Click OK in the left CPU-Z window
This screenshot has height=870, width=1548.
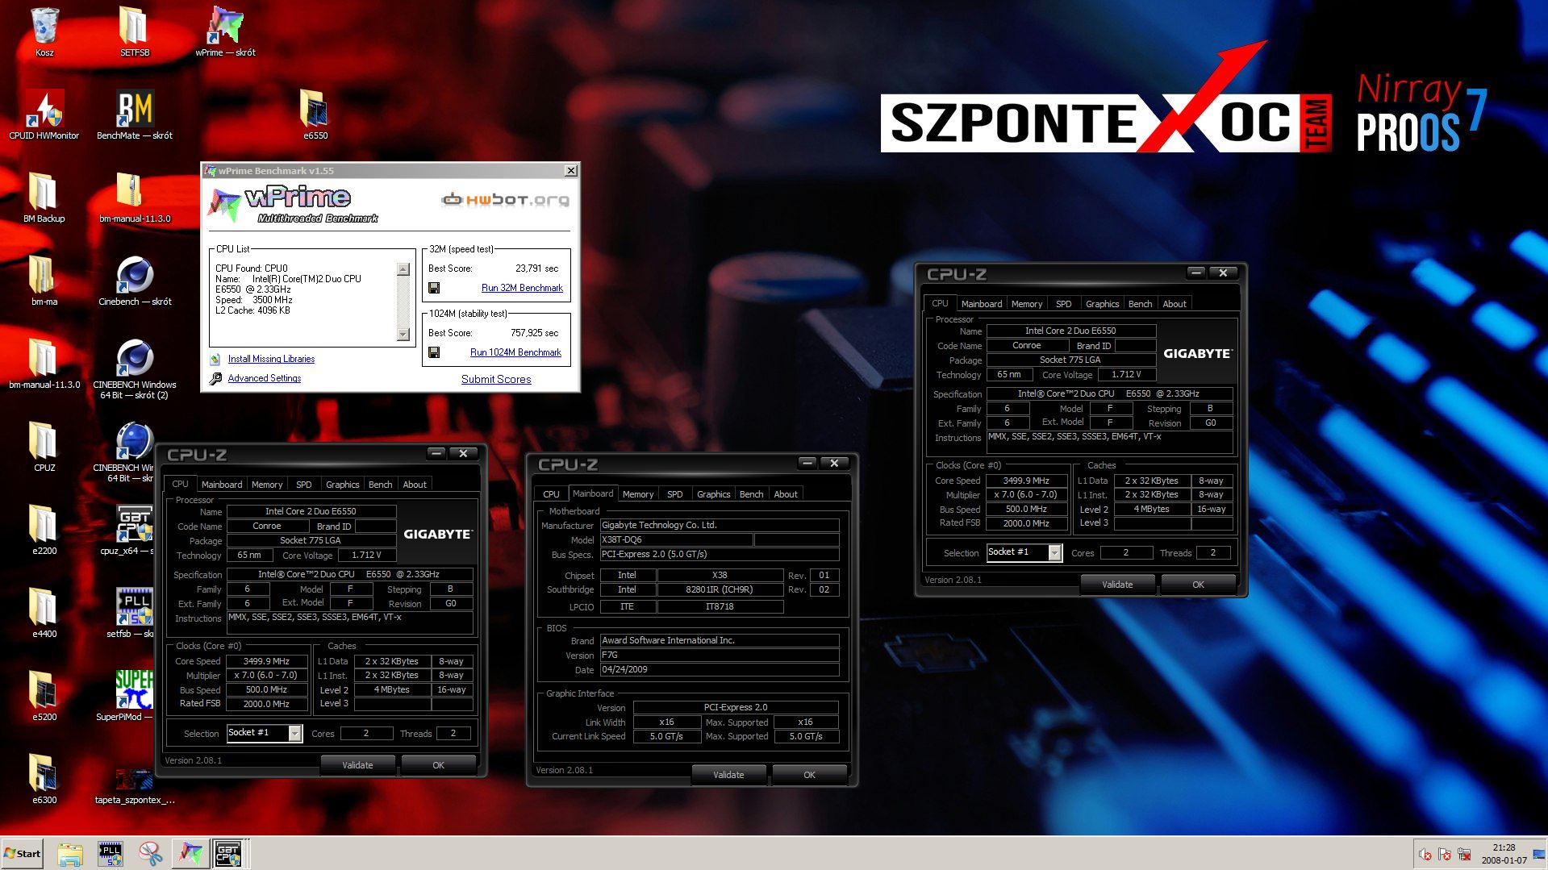pyautogui.click(x=439, y=765)
